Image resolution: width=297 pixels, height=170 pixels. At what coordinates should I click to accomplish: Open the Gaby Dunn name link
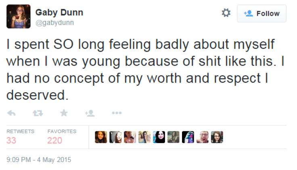(59, 12)
